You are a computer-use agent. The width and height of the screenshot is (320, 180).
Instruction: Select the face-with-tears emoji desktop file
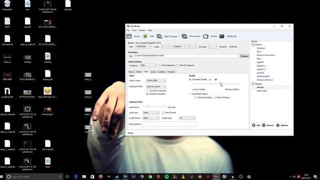click(47, 91)
